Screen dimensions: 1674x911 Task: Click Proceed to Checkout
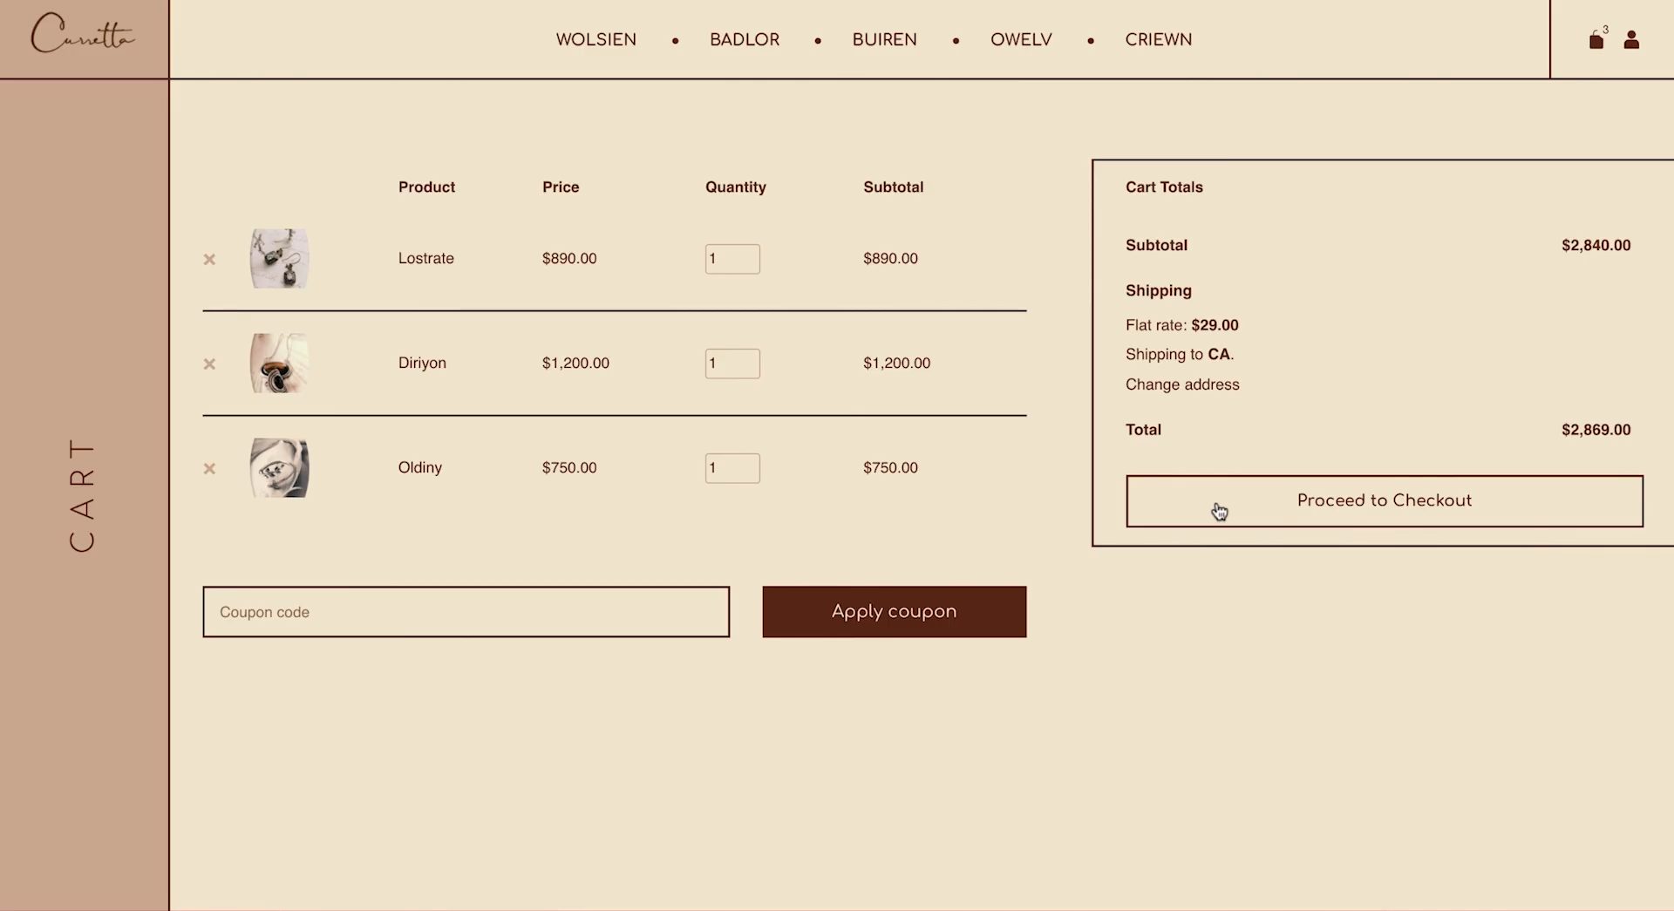pyautogui.click(x=1383, y=500)
